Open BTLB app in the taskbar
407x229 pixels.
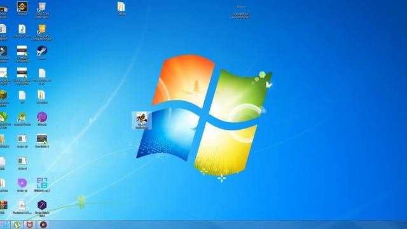[x=4, y=225]
